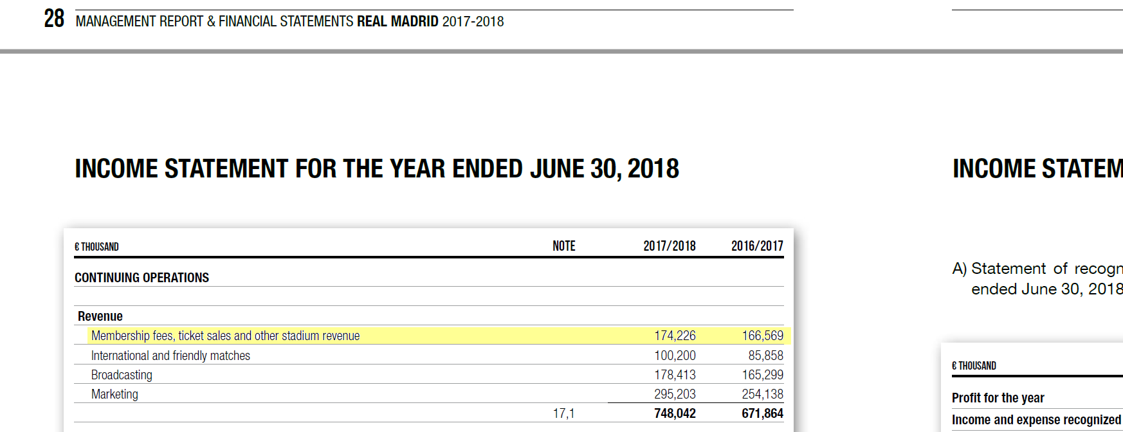Click value 85,858 for international matches
This screenshot has width=1123, height=432.
coord(765,355)
